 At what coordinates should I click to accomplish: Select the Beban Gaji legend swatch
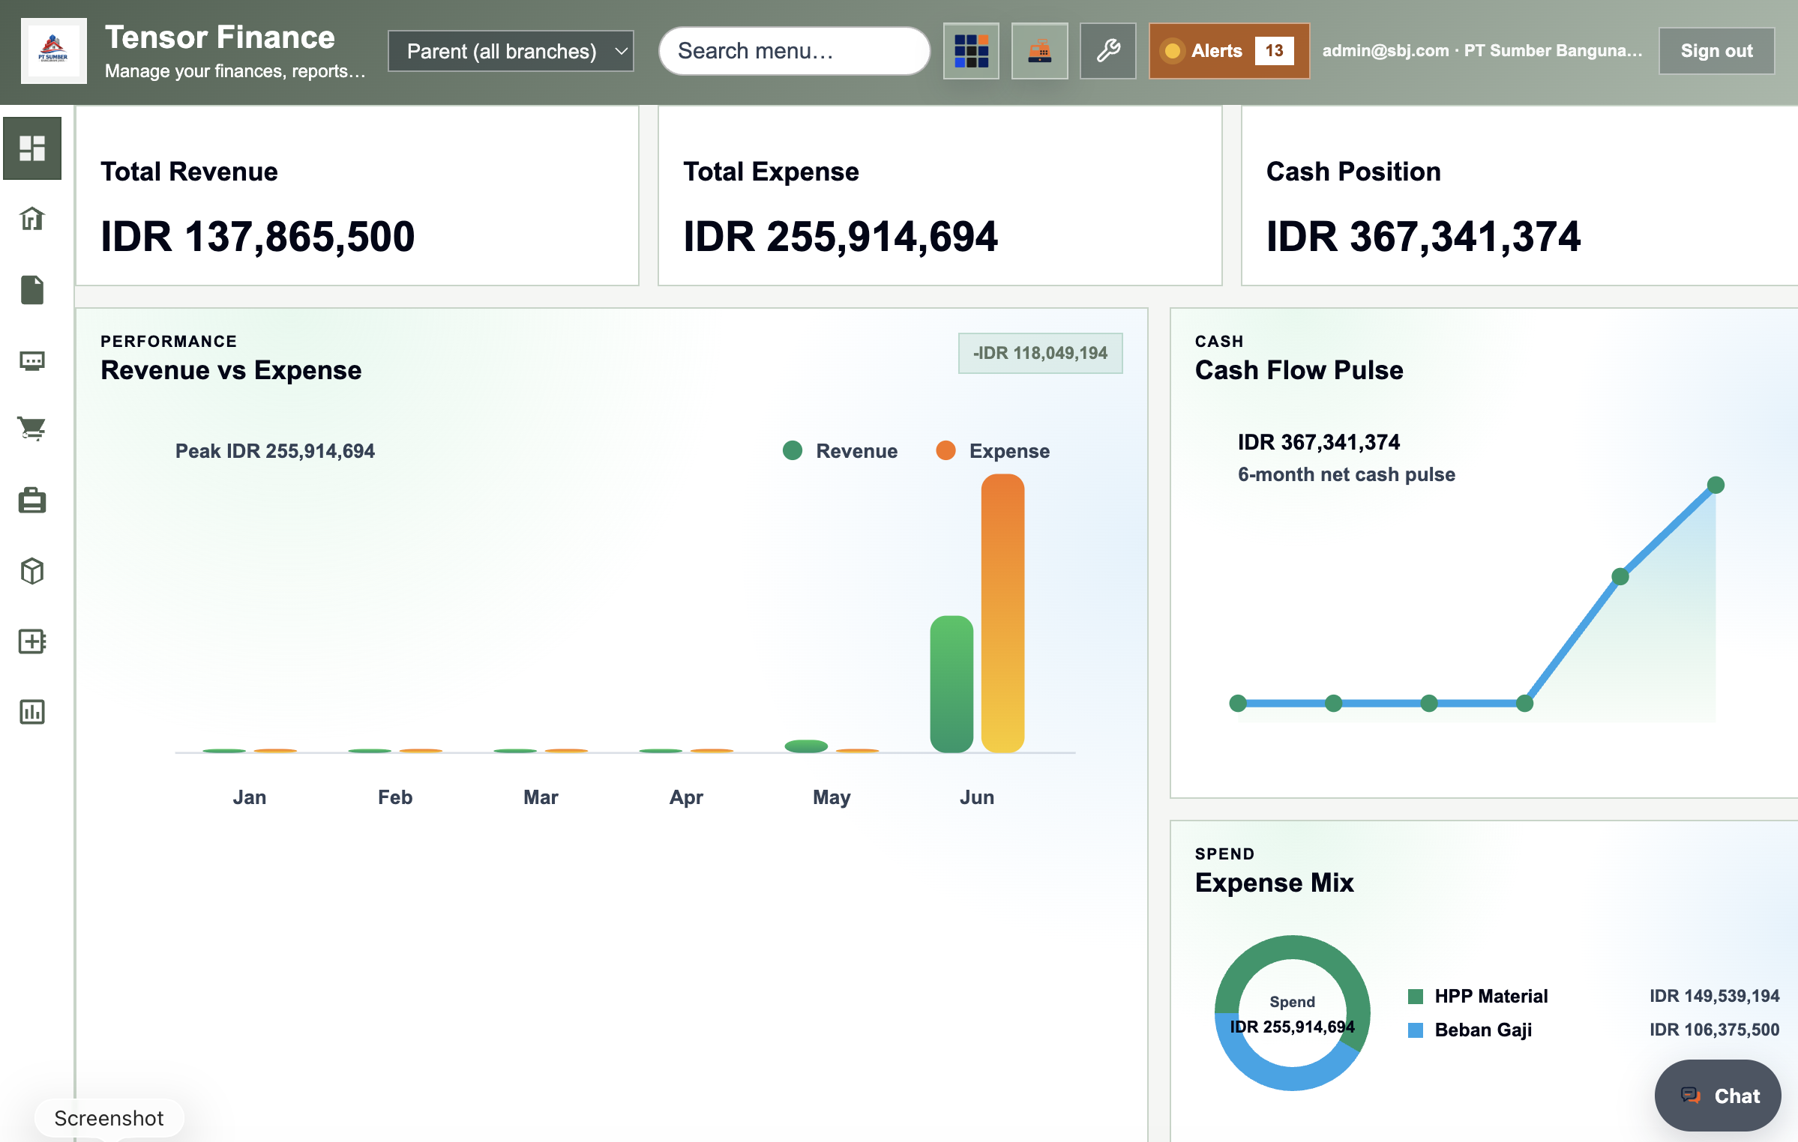tap(1416, 1030)
